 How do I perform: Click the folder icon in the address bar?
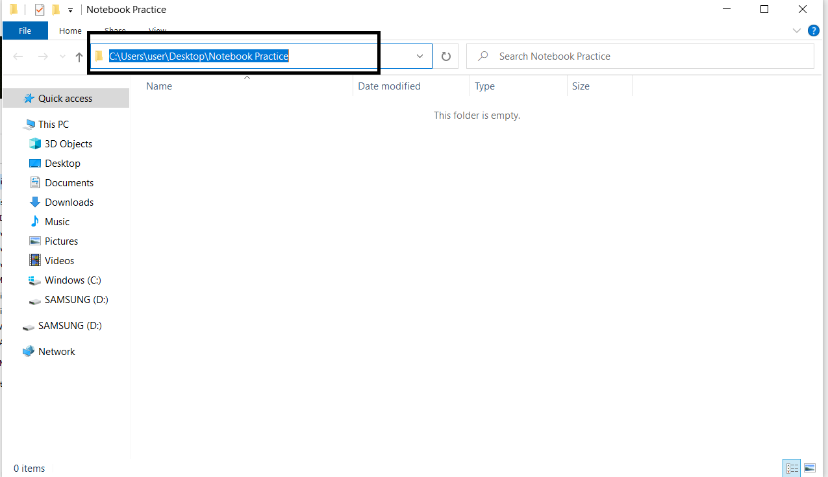(x=99, y=56)
